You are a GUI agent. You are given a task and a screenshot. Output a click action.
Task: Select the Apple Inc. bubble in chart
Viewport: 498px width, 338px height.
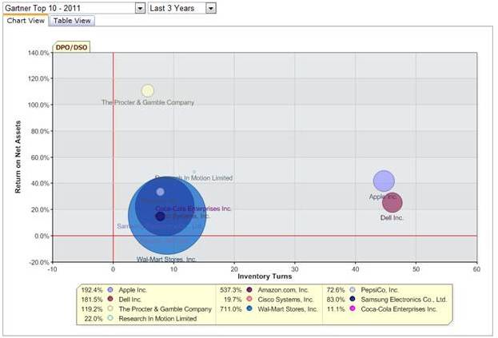pos(384,181)
